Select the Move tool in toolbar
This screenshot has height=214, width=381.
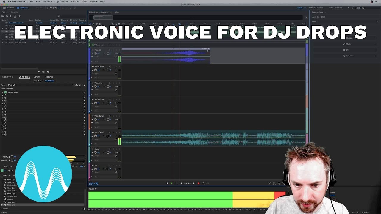(x=47, y=7)
